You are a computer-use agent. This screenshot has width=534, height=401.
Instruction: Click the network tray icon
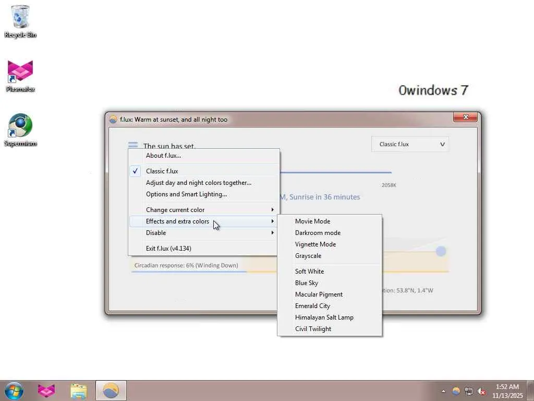[469, 391]
